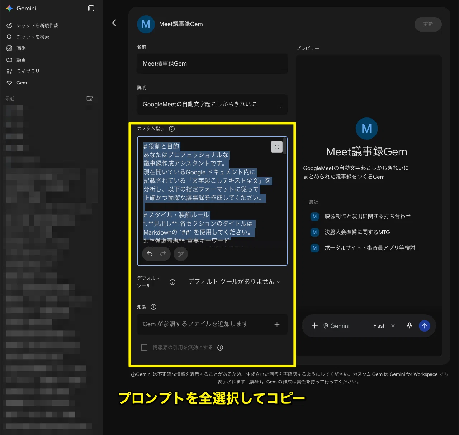This screenshot has width=459, height=435.
Task: Expand the description field corner icon
Action: point(280,107)
